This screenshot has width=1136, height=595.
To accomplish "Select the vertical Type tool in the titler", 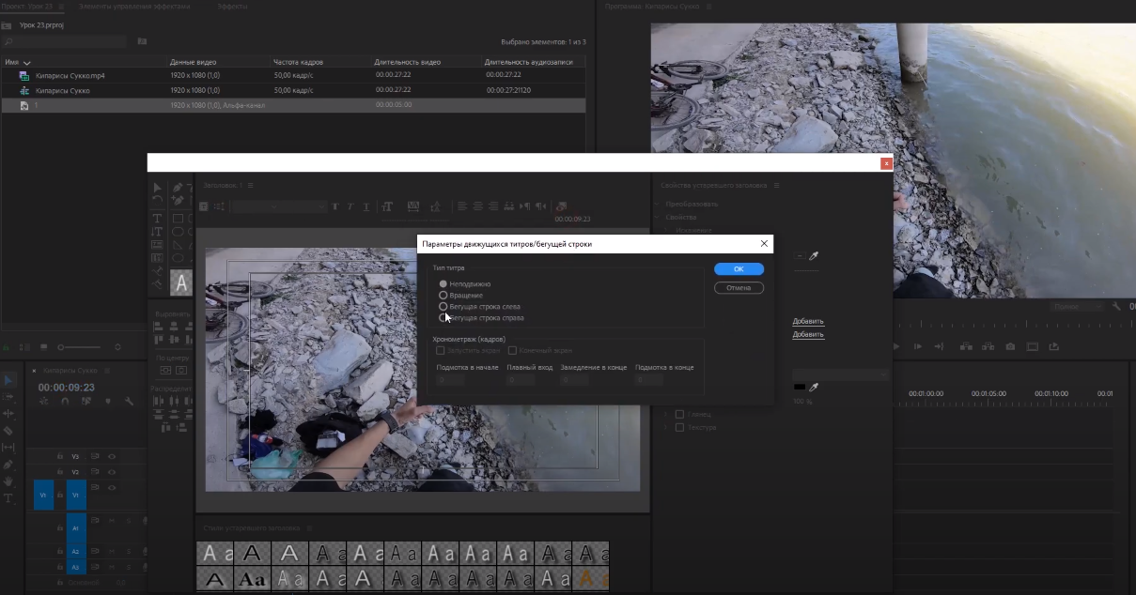I will coord(157,231).
